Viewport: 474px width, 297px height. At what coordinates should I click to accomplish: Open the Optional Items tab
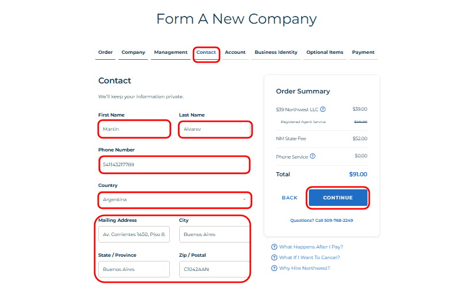pos(324,53)
